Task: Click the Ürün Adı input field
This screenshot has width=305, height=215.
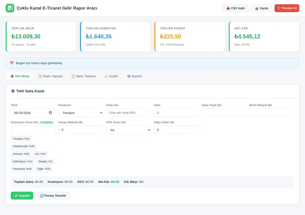Action: (129, 113)
